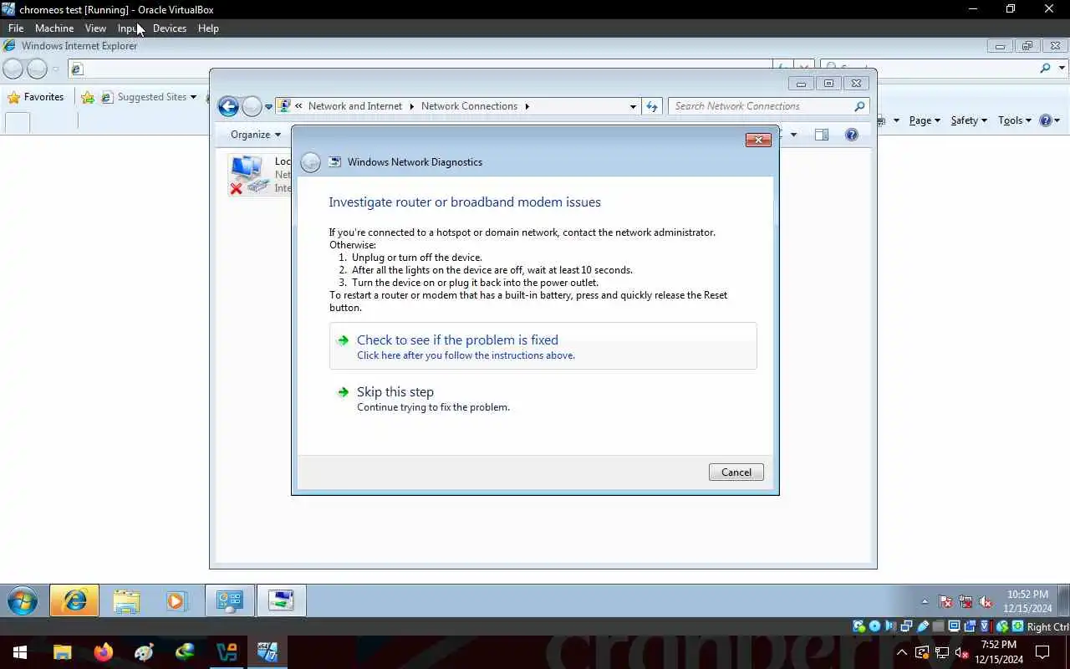The height and width of the screenshot is (669, 1070).
Task: Cancel the Windows Network Diagnostics dialog
Action: 736,472
